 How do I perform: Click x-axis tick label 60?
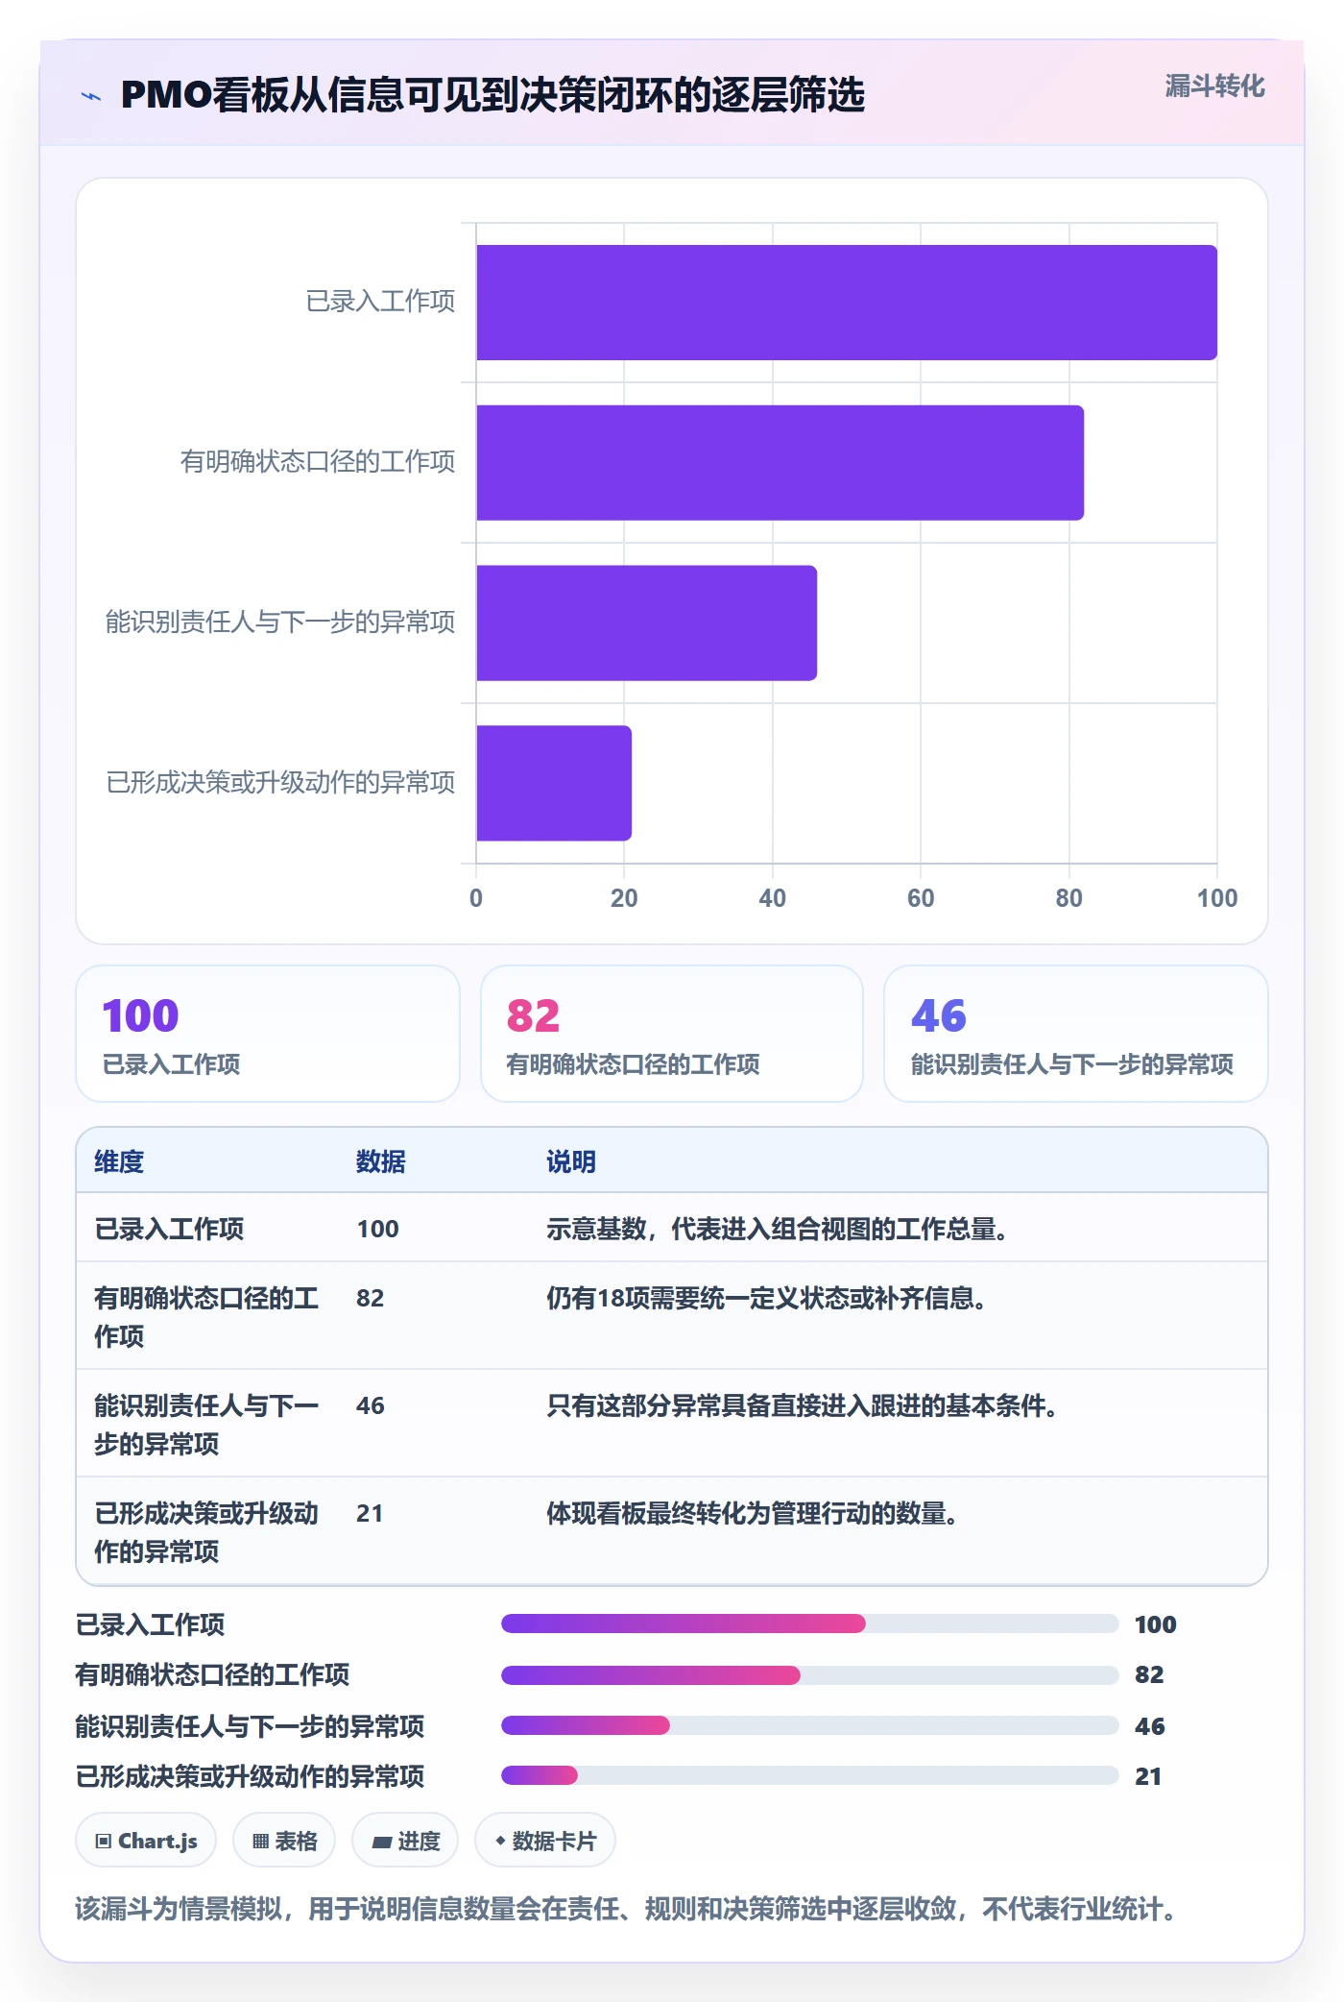click(921, 898)
